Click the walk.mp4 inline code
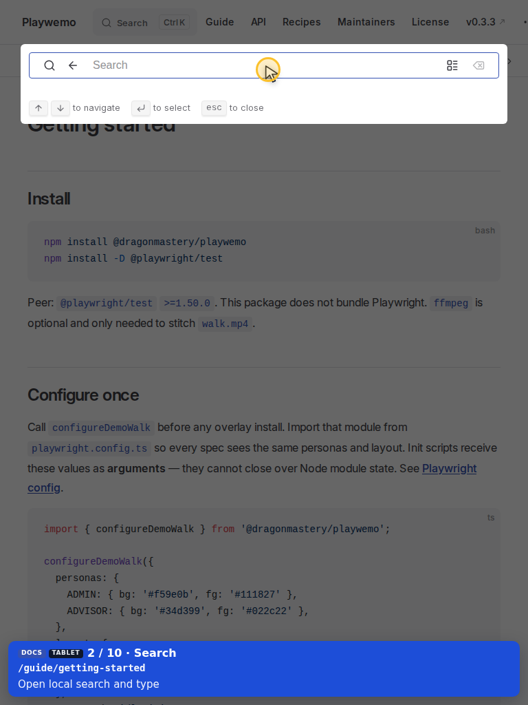Screen dimensions: 528x705 (225, 324)
